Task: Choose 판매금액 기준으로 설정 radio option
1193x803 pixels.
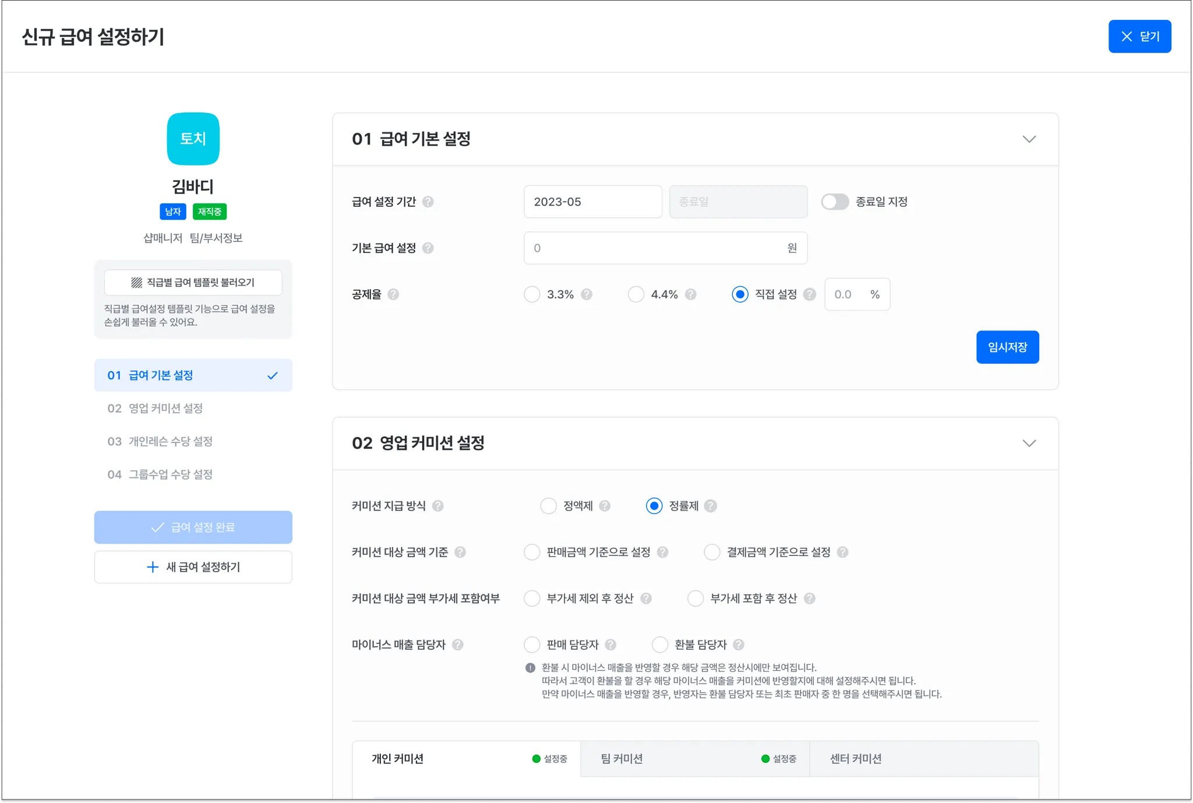Action: coord(532,552)
